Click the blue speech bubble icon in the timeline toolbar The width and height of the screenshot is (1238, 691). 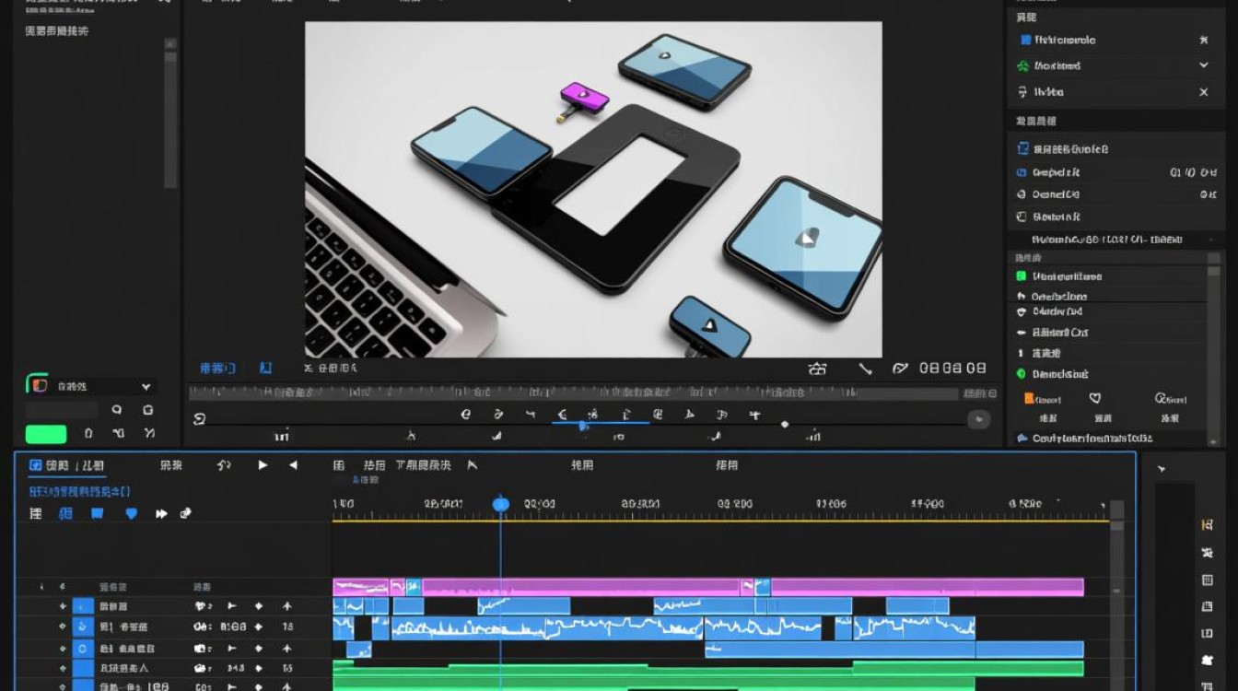point(97,513)
